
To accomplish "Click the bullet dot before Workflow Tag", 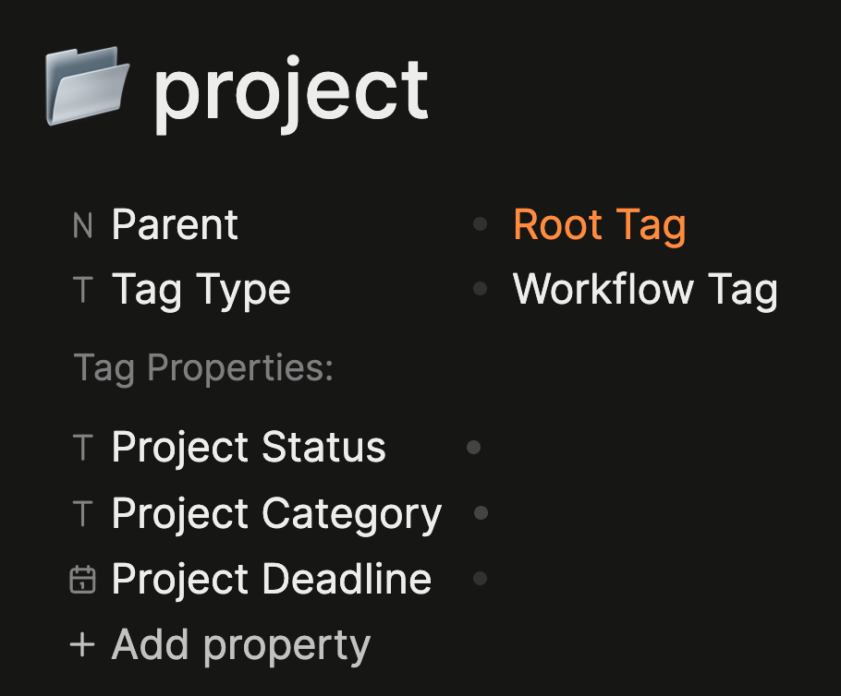I will pyautogui.click(x=480, y=289).
